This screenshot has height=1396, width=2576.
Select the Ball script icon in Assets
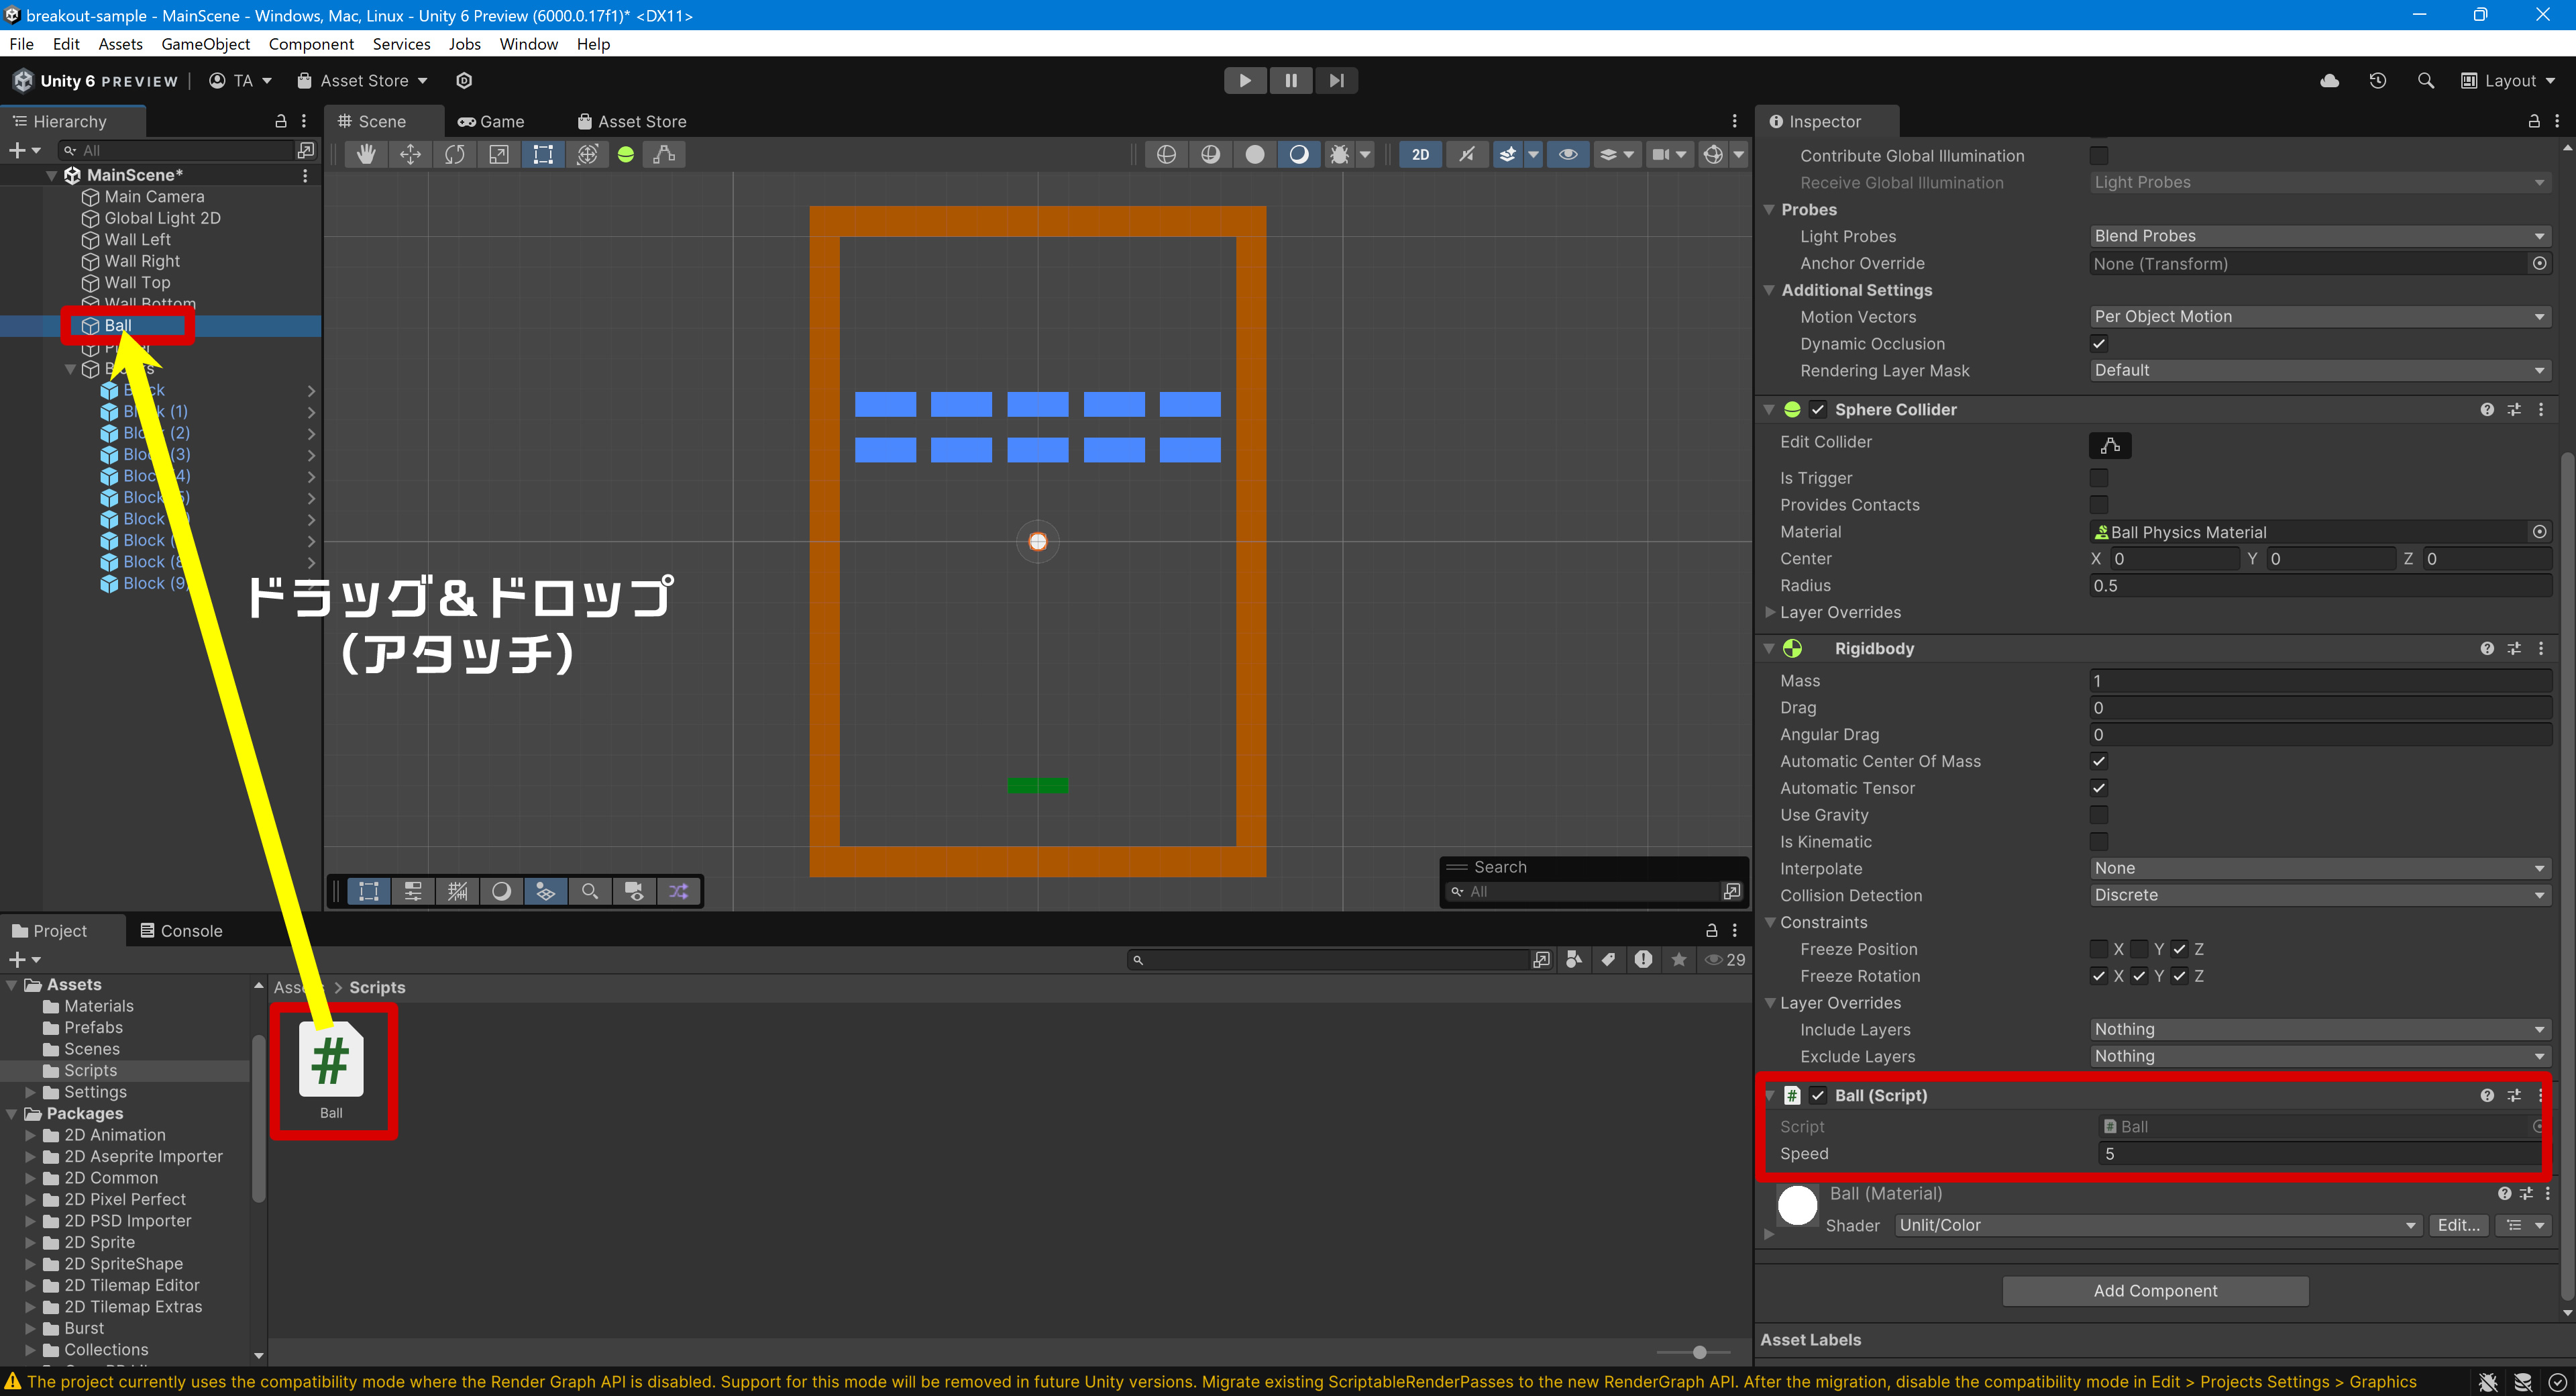(x=333, y=1060)
